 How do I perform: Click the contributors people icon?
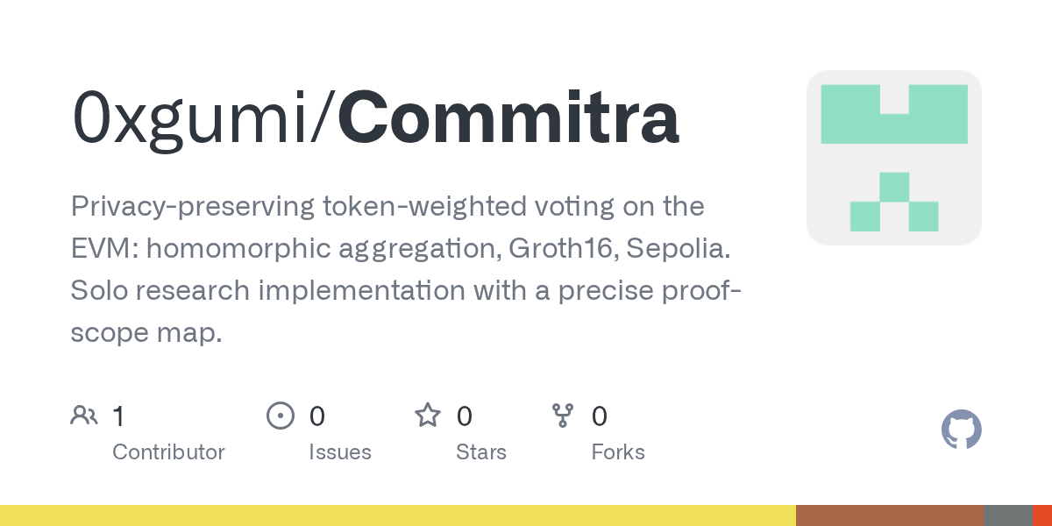(x=84, y=416)
